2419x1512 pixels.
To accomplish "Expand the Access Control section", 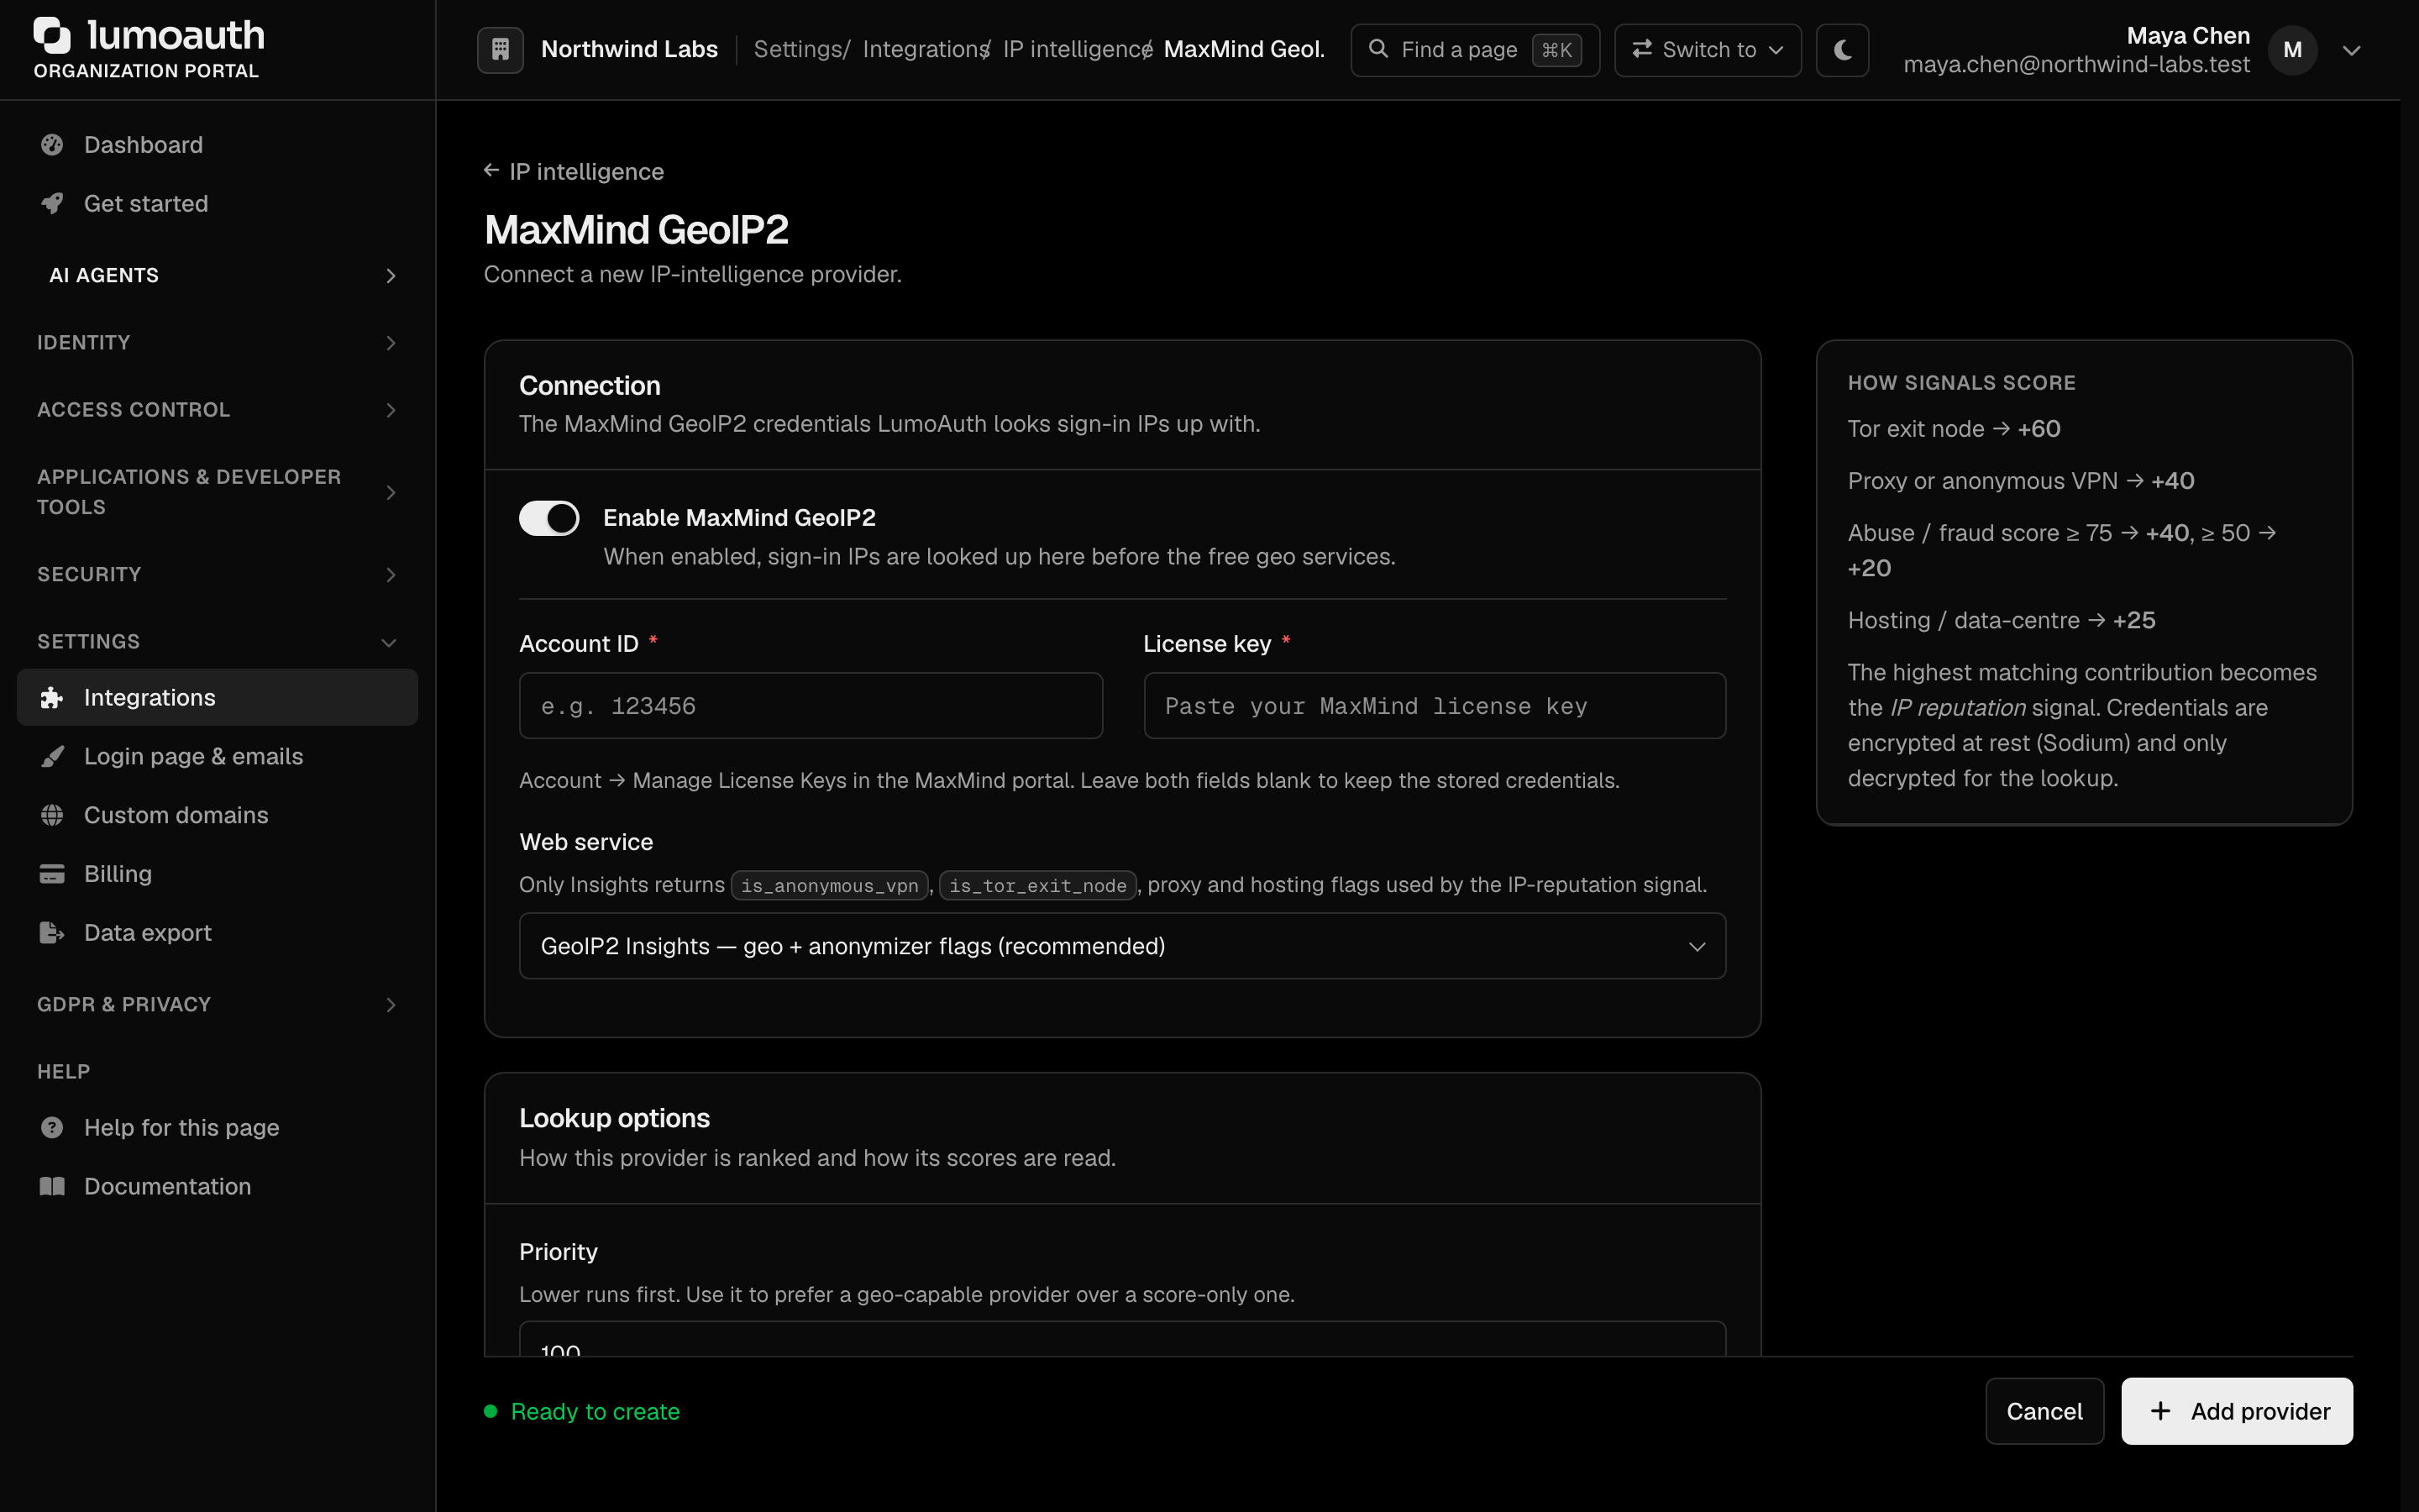I will click(217, 410).
